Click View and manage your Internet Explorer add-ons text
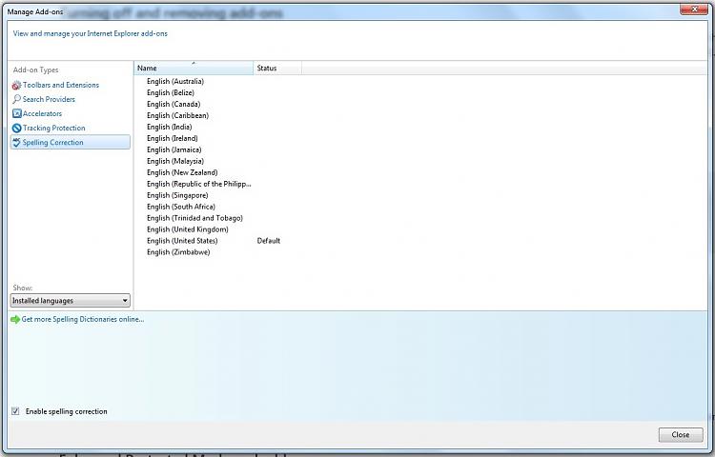The height and width of the screenshot is (457, 715). [91, 33]
